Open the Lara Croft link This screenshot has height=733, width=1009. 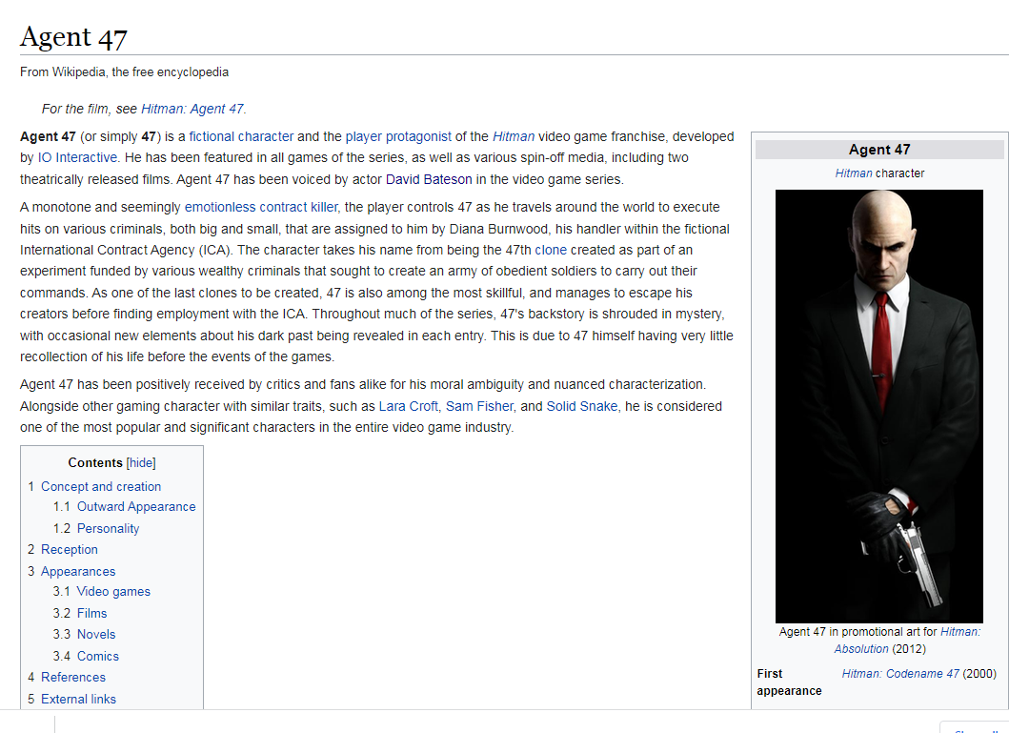tap(408, 406)
